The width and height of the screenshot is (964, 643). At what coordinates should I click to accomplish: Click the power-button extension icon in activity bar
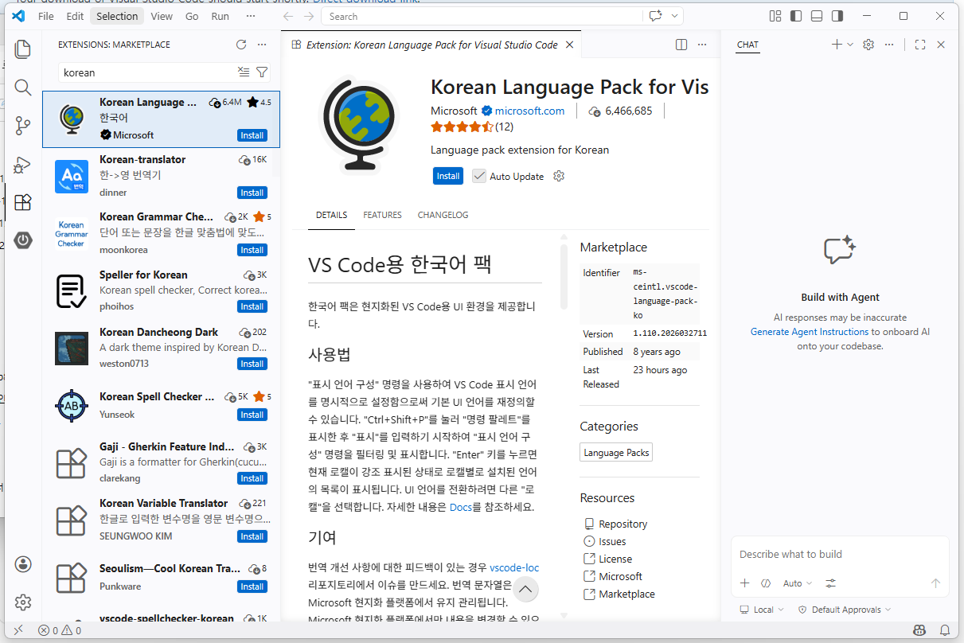23,240
